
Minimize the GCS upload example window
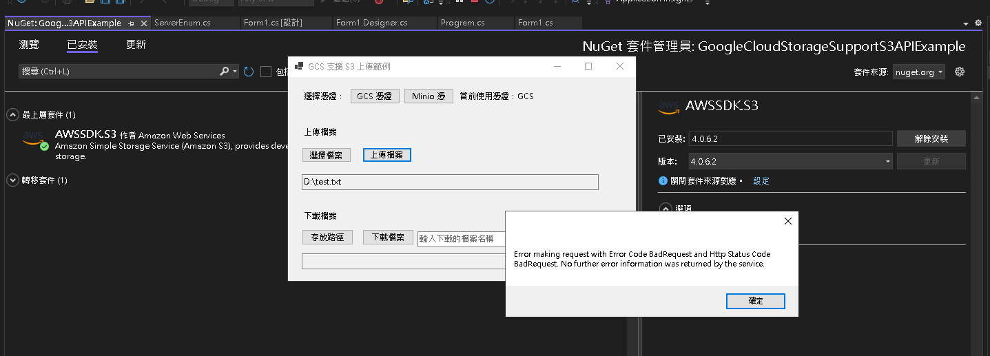click(557, 67)
